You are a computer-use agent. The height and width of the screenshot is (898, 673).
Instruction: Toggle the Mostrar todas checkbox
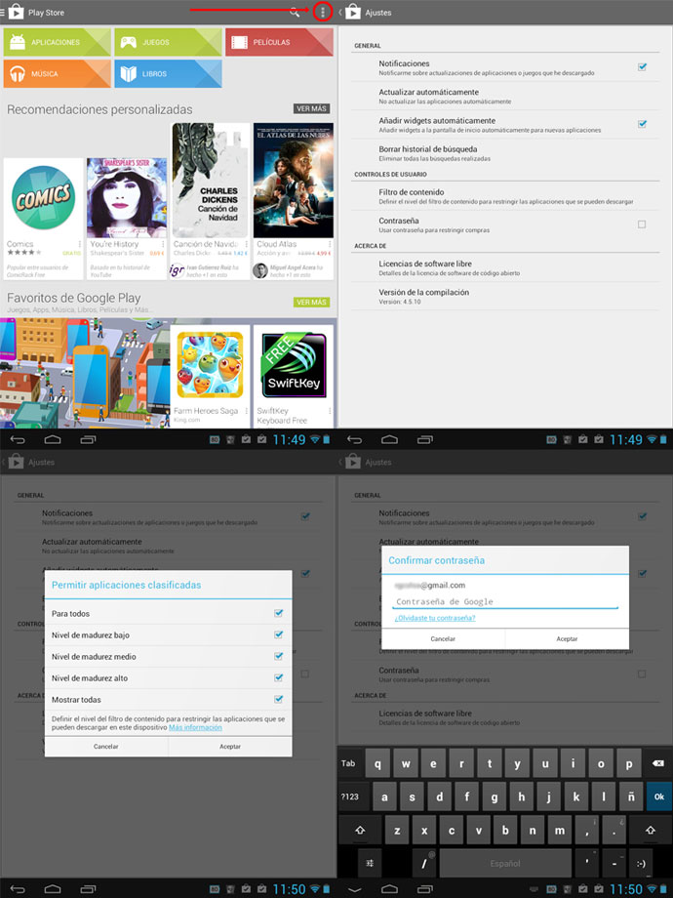click(x=279, y=699)
